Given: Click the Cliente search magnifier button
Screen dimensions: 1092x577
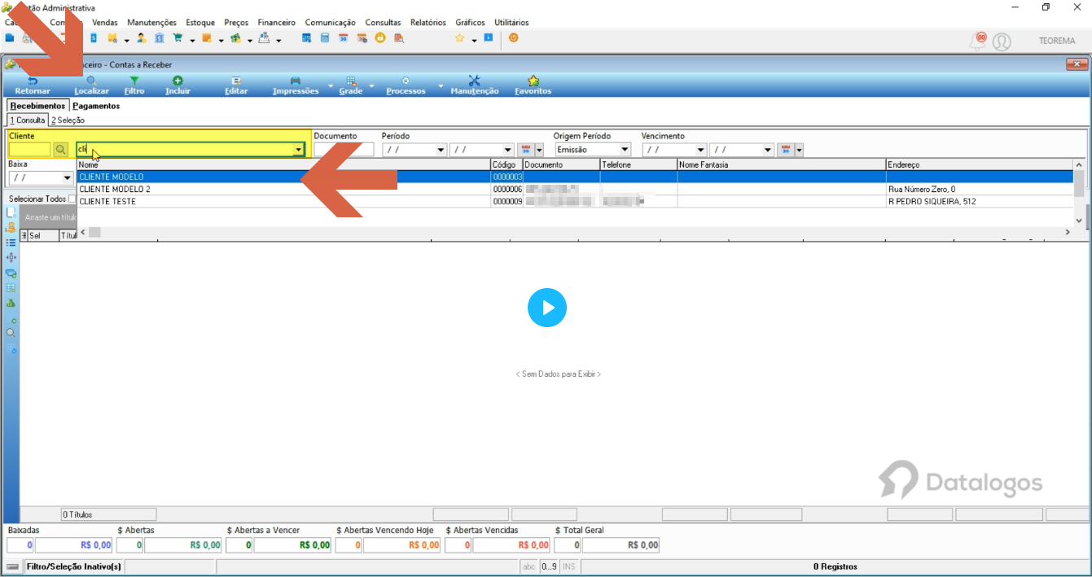Looking at the screenshot, I should click(60, 150).
